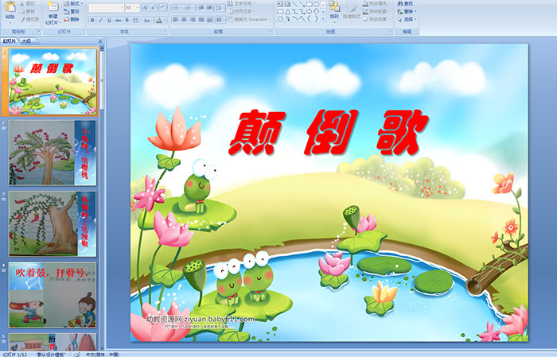Switch to the Slides tab in left pane

9,41
